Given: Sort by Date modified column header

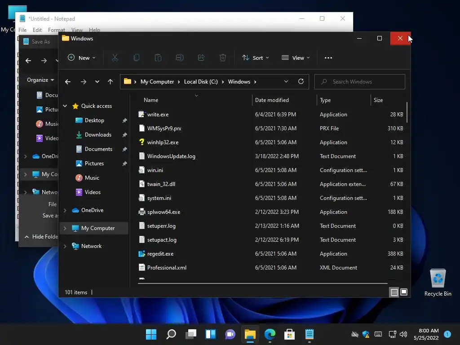Looking at the screenshot, I should pyautogui.click(x=272, y=100).
